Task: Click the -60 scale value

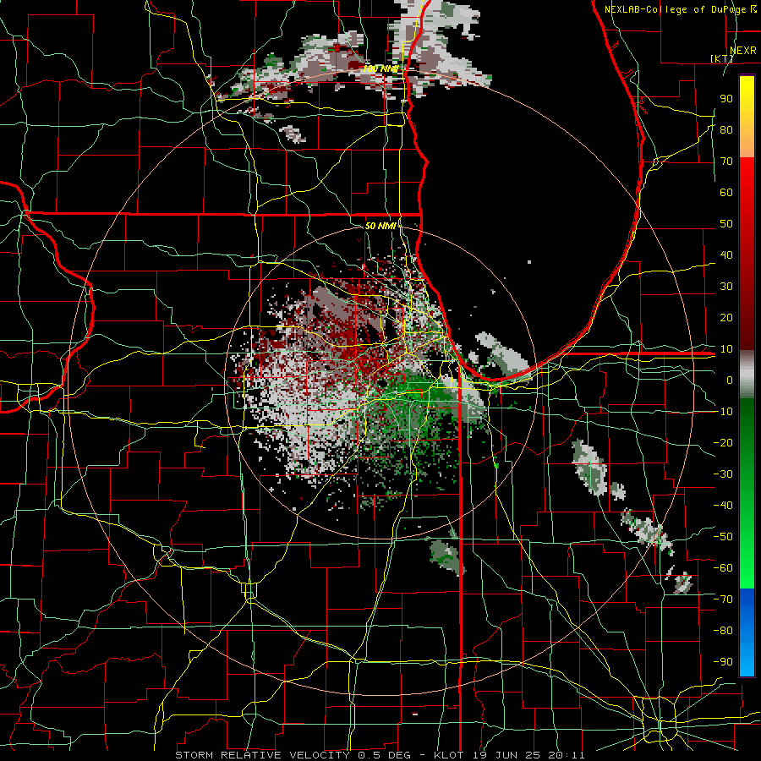Action: coord(723,568)
